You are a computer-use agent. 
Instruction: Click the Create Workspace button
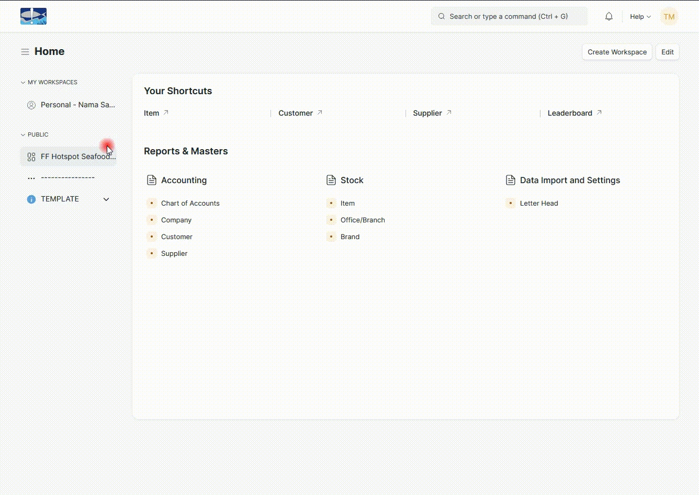(x=617, y=52)
